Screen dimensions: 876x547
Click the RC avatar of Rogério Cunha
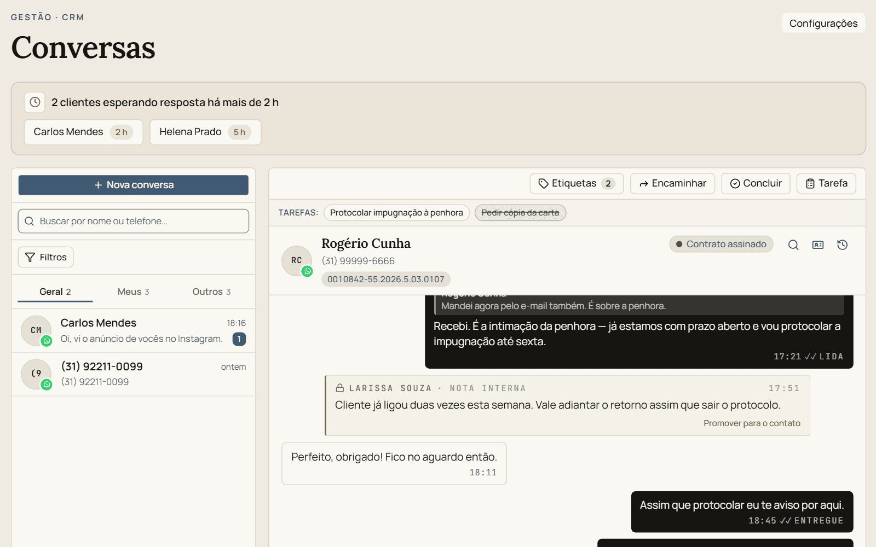click(x=297, y=260)
